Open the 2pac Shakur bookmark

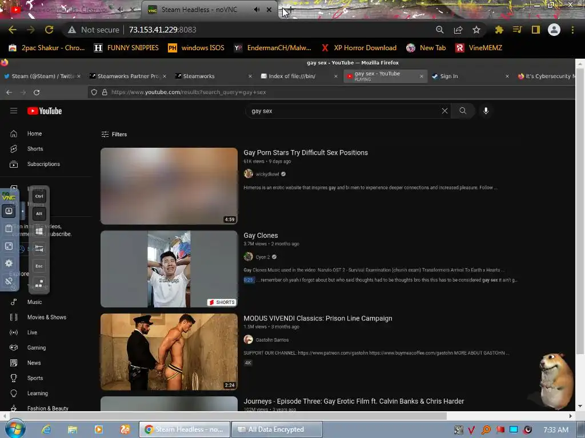coord(47,48)
